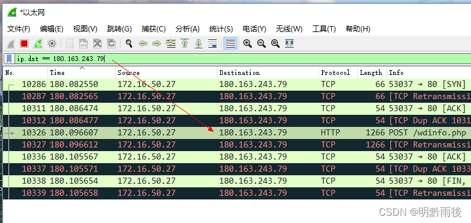
Task: Stop the running packet capture
Action: pyautogui.click(x=24, y=44)
